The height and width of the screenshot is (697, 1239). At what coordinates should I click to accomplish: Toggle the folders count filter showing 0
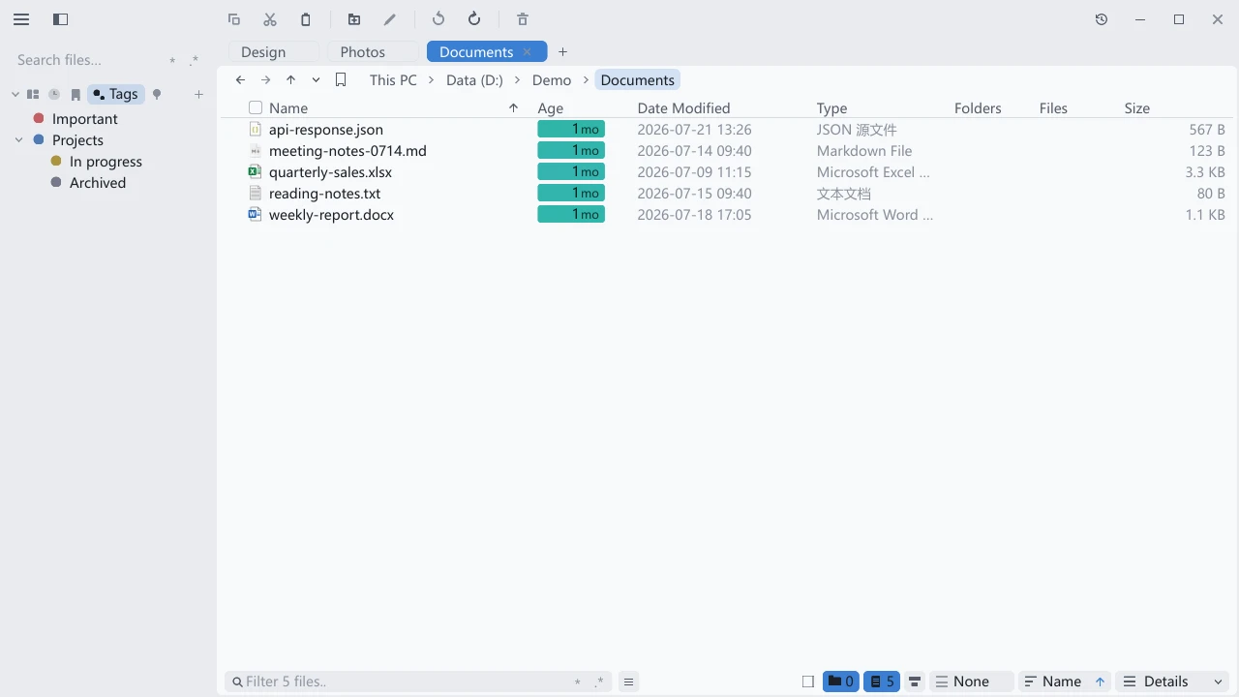point(841,682)
